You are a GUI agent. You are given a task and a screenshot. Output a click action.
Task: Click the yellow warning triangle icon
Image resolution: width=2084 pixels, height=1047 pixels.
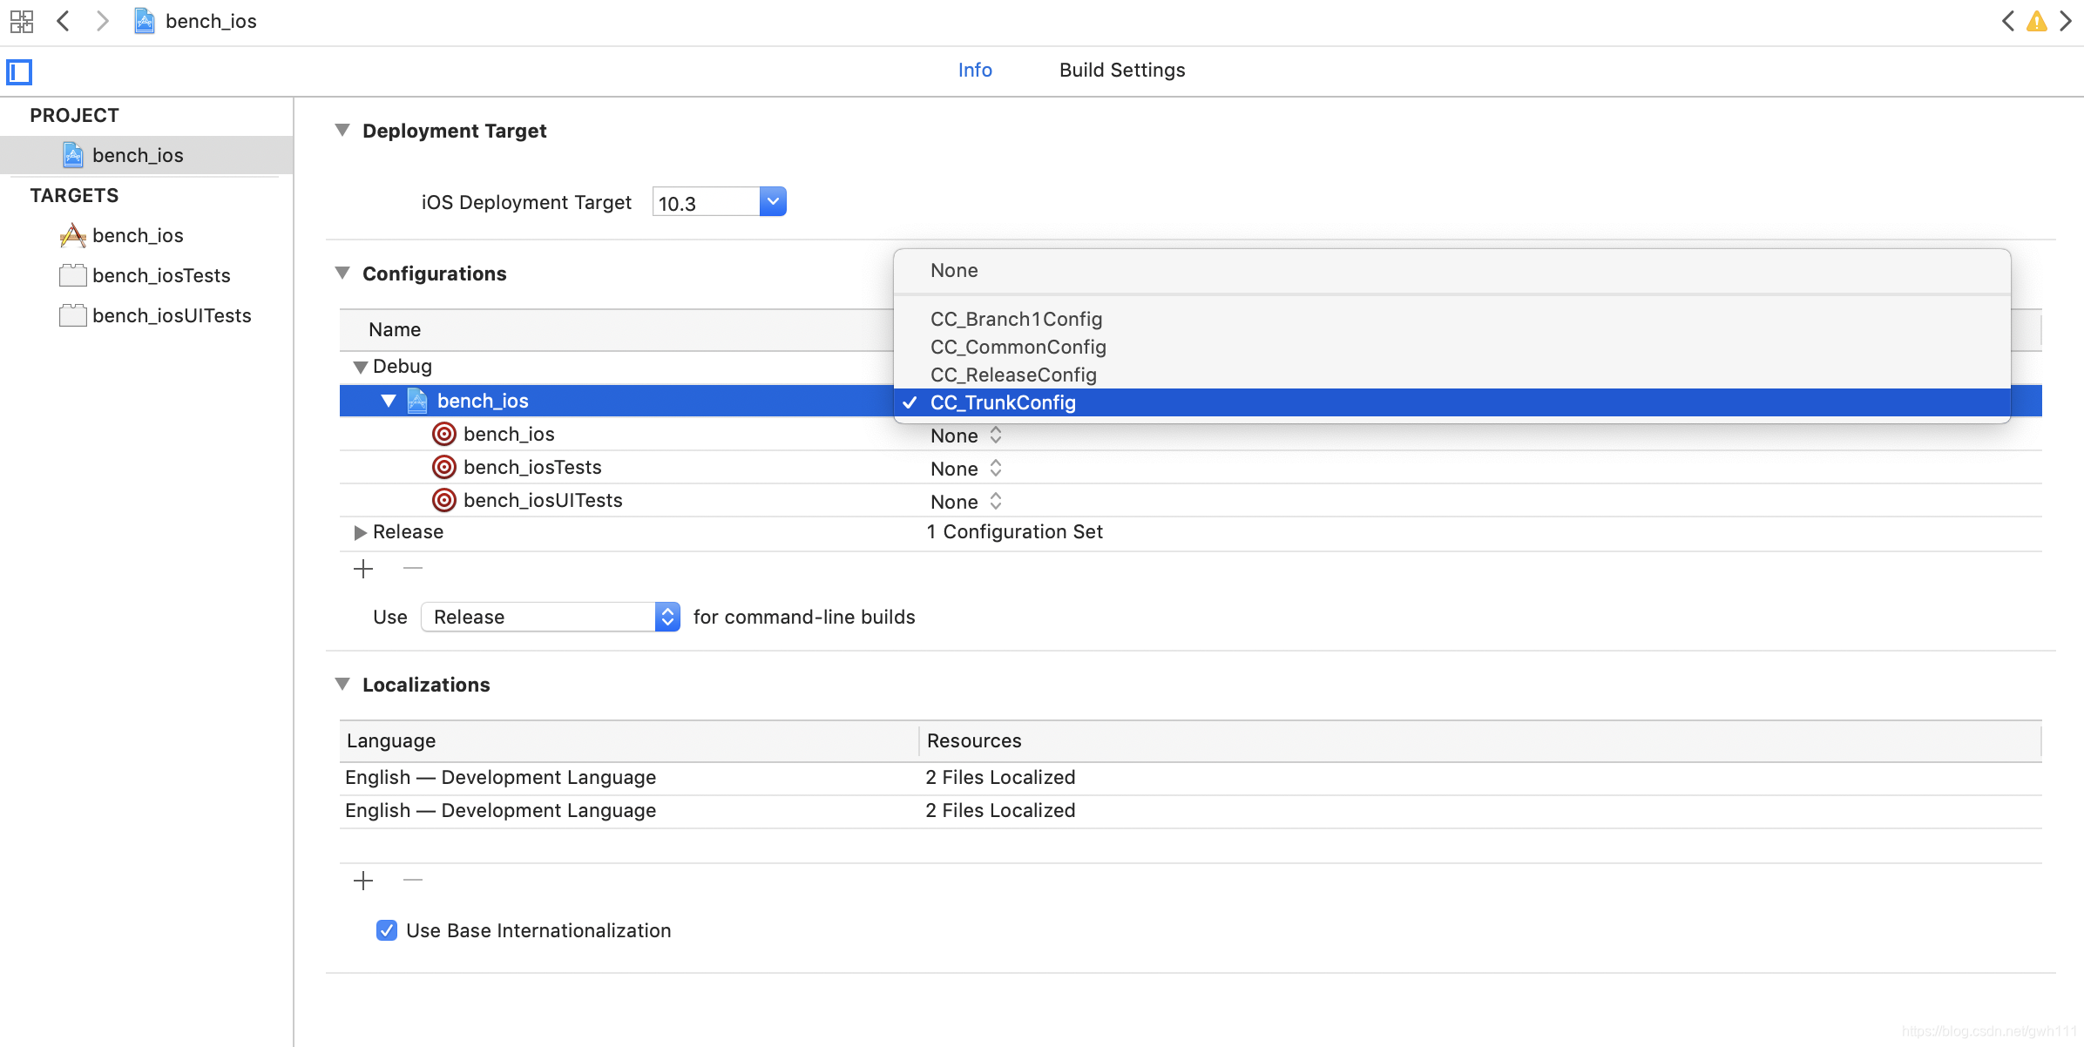coord(2036,21)
